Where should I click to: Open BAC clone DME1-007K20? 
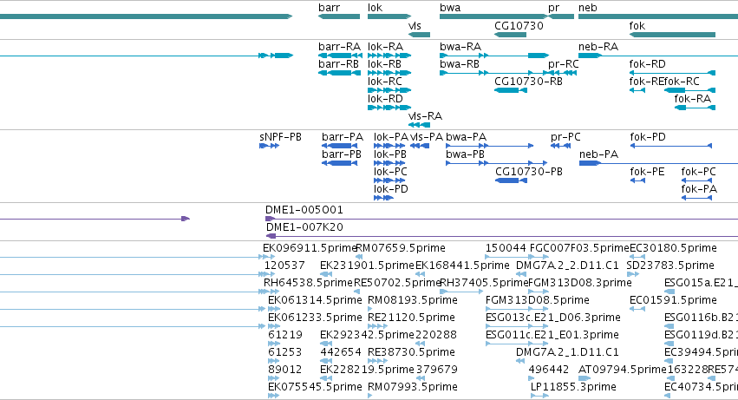[x=304, y=227]
